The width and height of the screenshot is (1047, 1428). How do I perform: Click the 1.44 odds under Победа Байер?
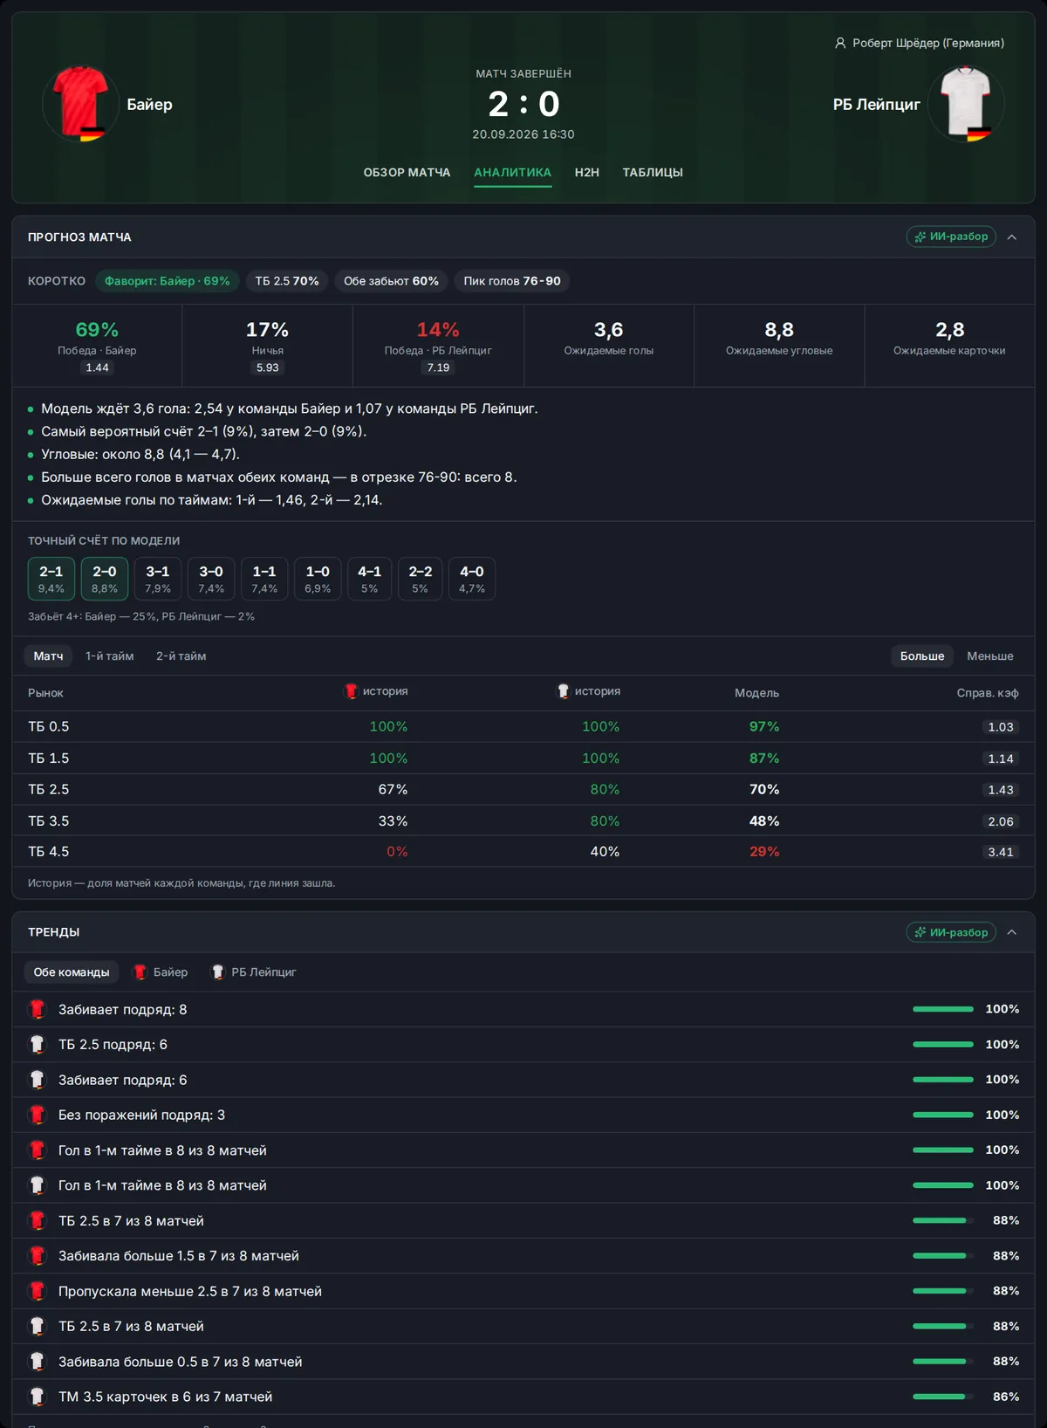click(97, 367)
